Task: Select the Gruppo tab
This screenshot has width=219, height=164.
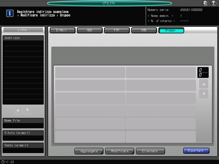Action: pos(171,30)
